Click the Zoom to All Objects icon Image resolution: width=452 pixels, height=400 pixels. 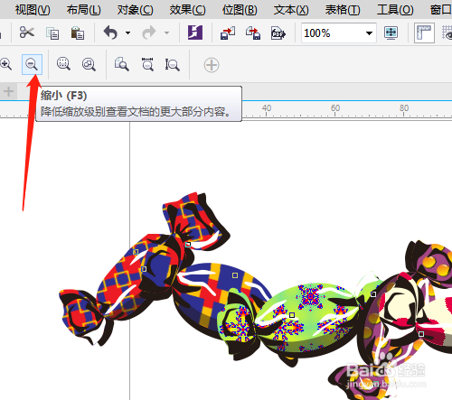[x=89, y=64]
